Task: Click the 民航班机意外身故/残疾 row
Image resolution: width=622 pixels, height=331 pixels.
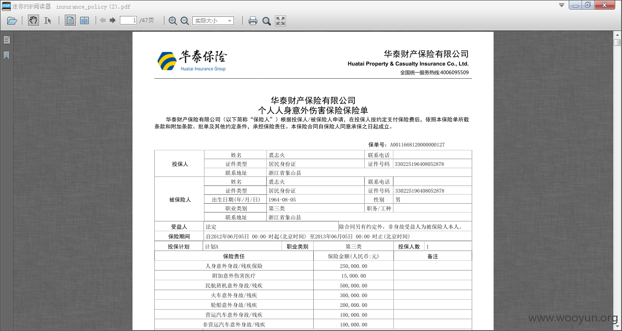Action: tap(234, 286)
